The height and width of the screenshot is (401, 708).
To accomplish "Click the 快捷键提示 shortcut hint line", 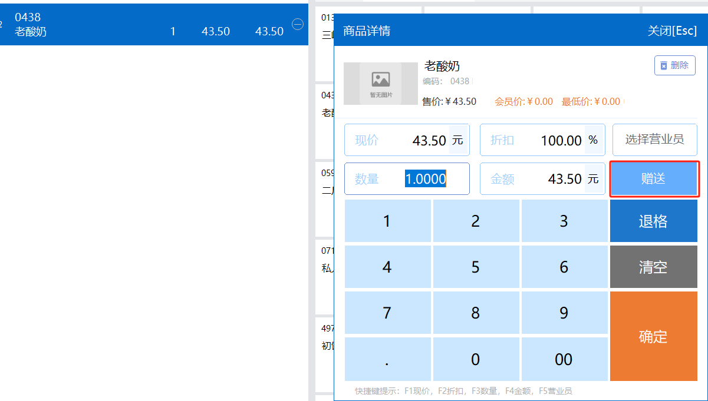I will [463, 391].
